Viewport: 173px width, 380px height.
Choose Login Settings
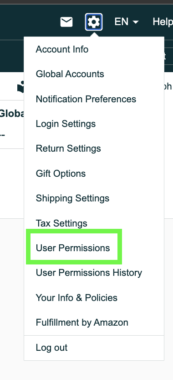[66, 124]
